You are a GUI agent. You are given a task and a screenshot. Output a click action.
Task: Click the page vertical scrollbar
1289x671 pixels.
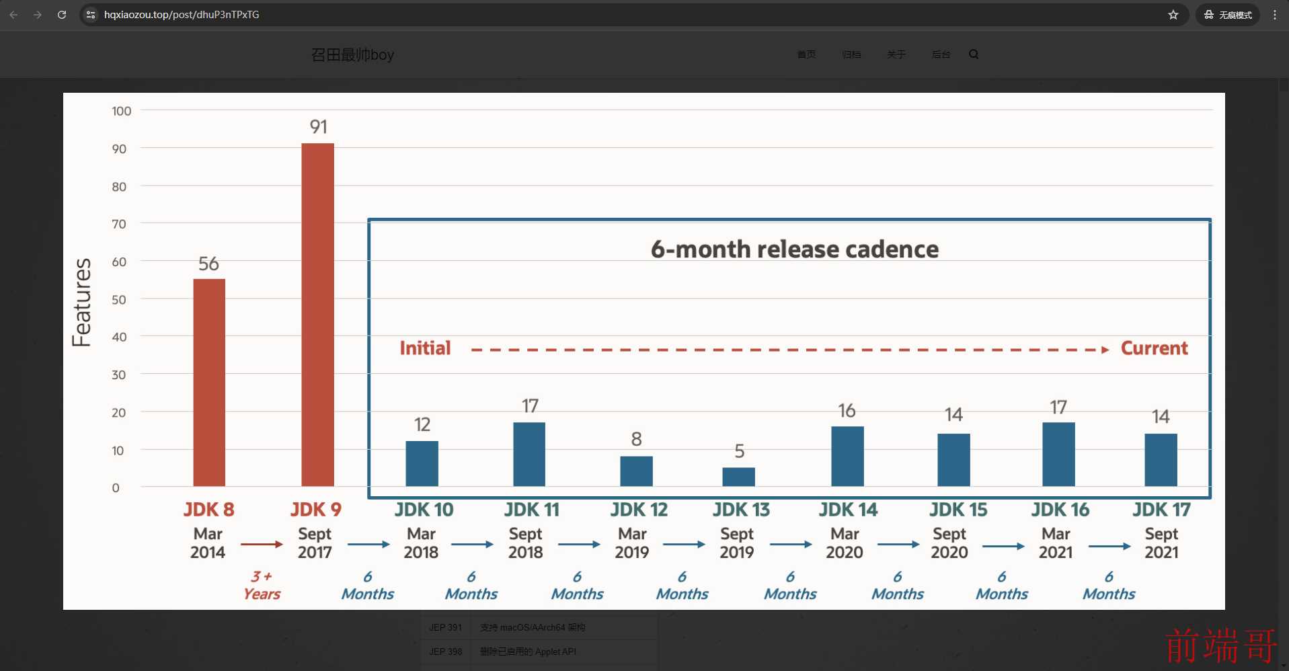[1284, 374]
